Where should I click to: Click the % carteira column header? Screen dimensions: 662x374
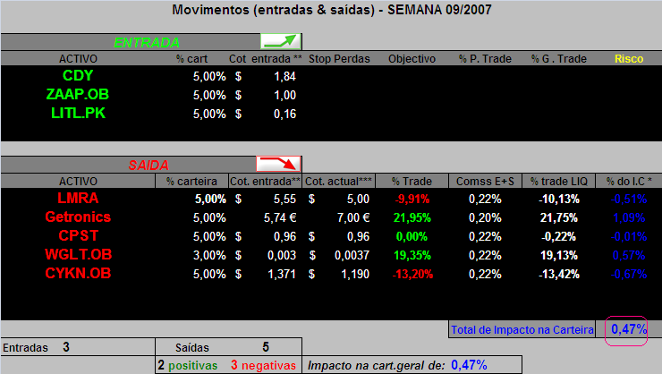tap(191, 181)
